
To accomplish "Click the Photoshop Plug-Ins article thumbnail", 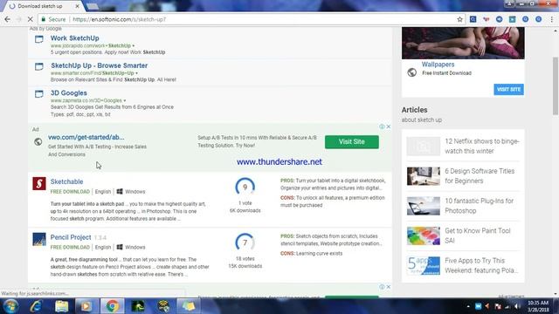I will (424, 206).
